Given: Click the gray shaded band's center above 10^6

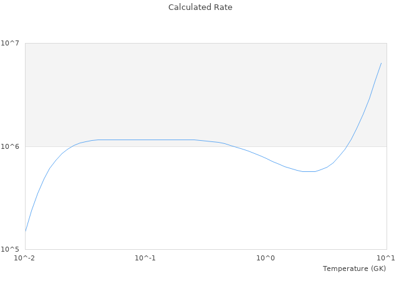Looking at the screenshot, I should [205, 95].
